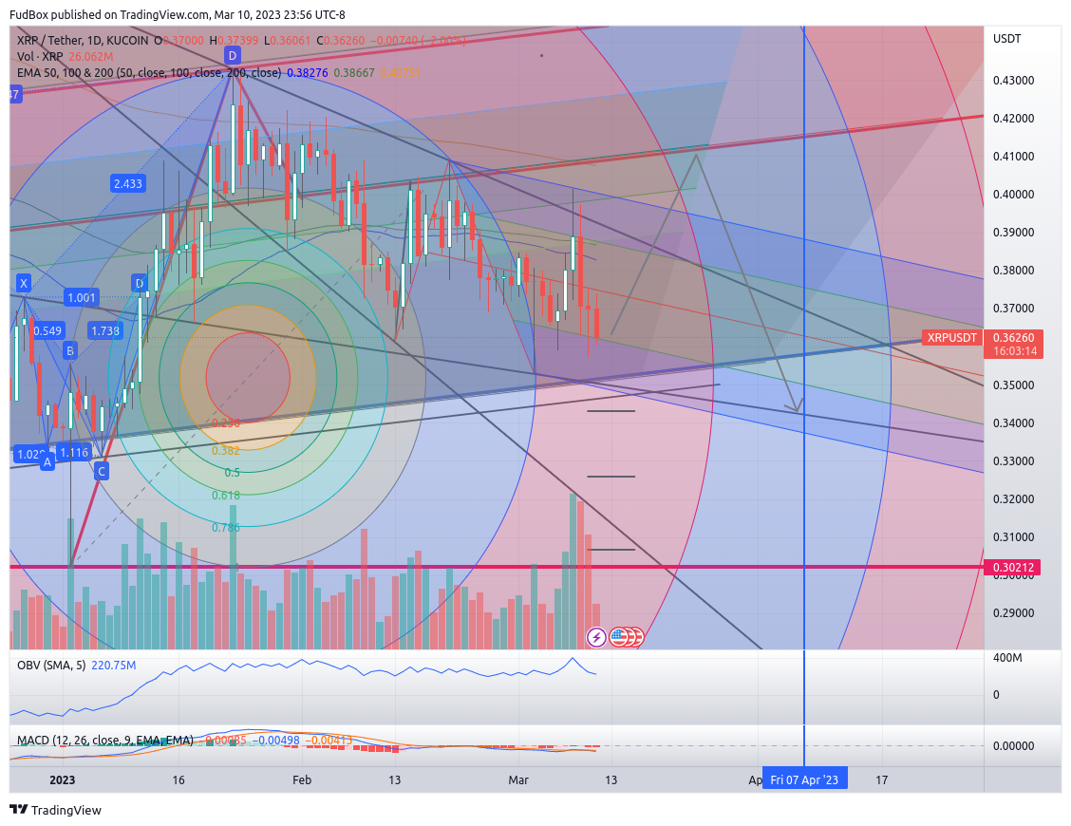1071x826 pixels.
Task: Click the 400M label on OBV axis
Action: pyautogui.click(x=1007, y=657)
